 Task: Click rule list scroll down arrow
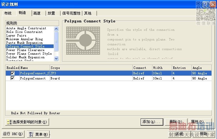pos(56,58)
